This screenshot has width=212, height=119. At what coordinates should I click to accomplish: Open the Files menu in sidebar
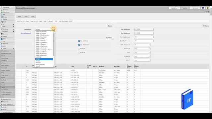click(x=4, y=39)
